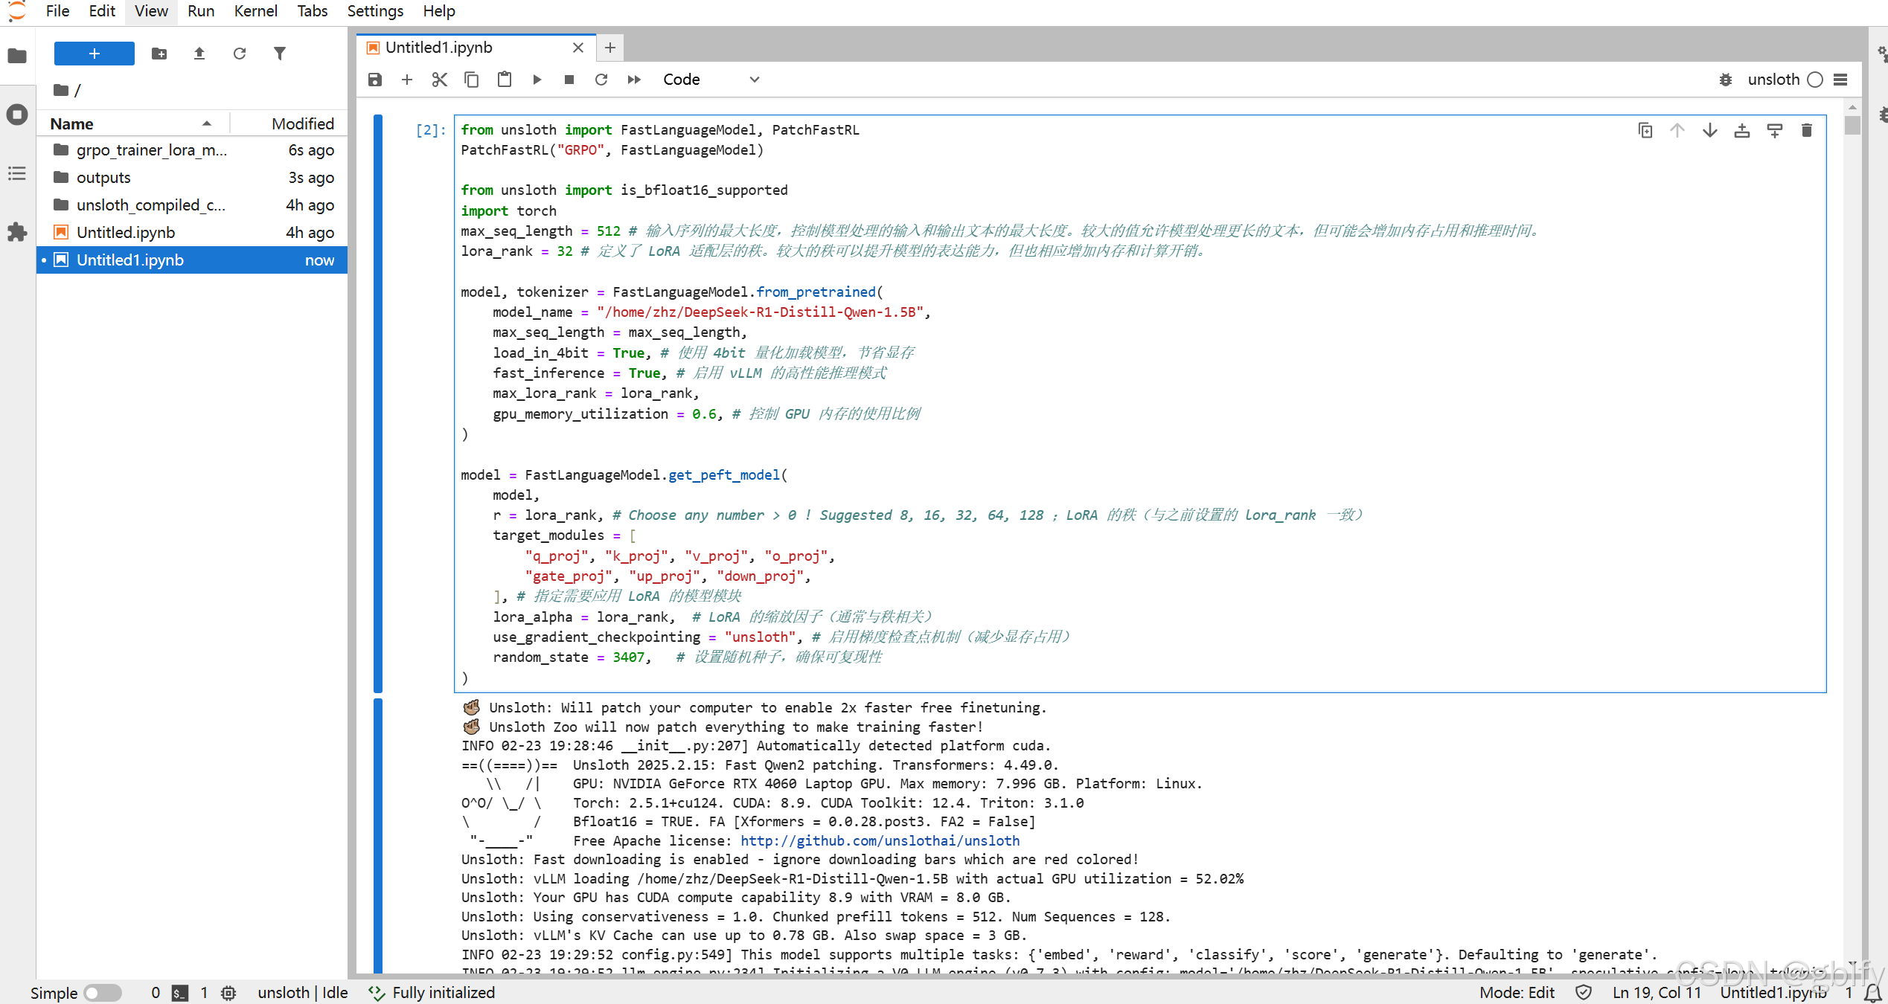Restart kernel and run all cells
The width and height of the screenshot is (1888, 1004).
point(633,80)
